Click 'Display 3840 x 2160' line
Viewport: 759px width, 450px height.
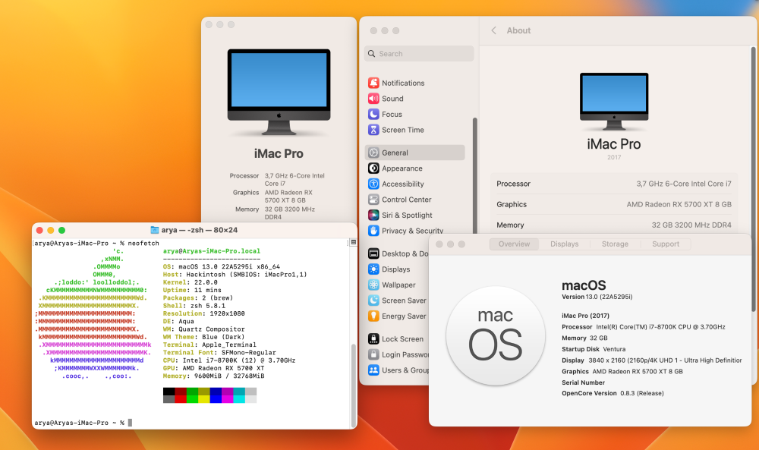[x=651, y=360]
